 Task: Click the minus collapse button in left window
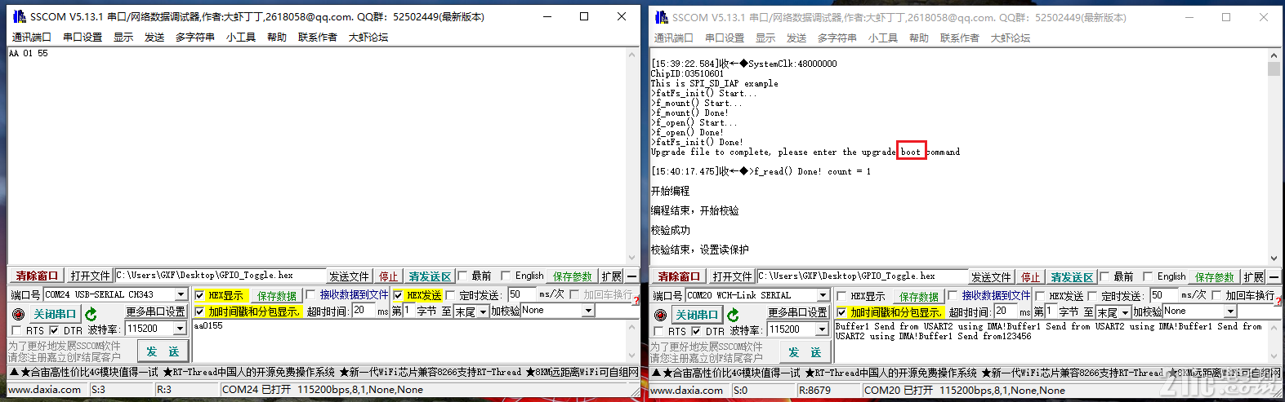pos(631,276)
